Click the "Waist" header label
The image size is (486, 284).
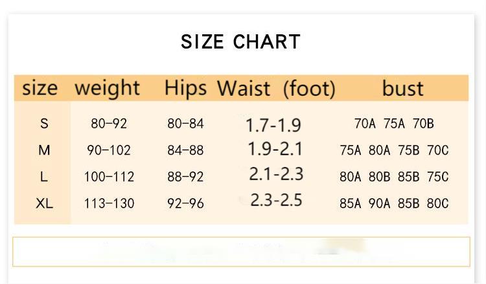click(244, 89)
